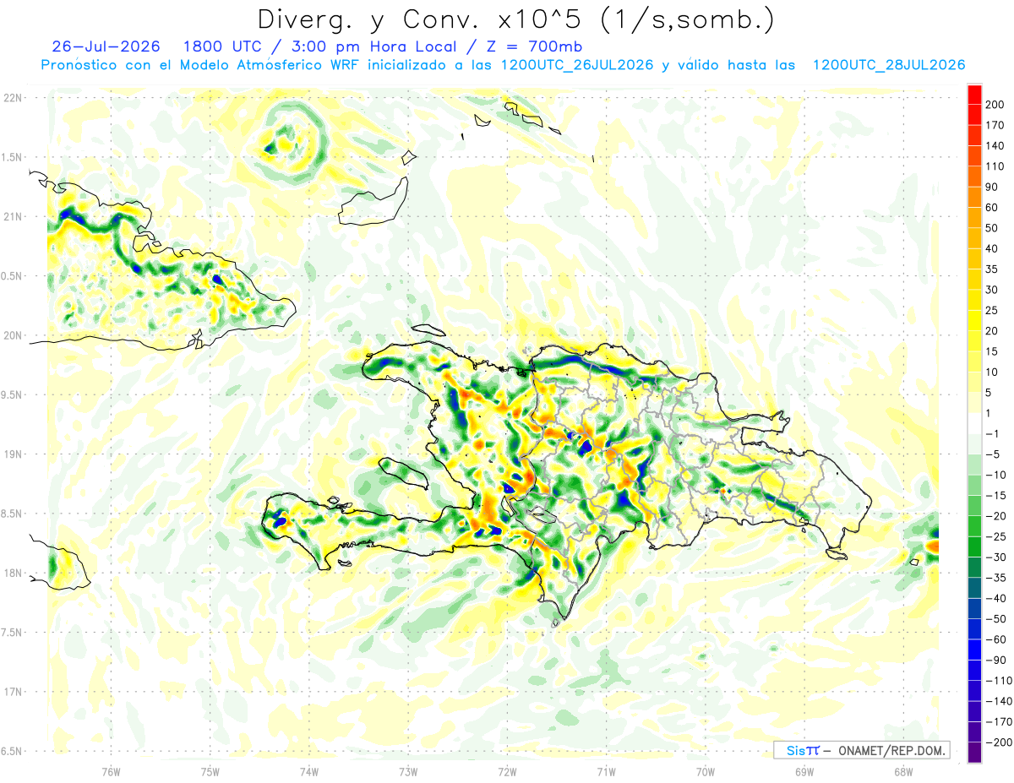Click the '-25' value on the color scale
The height and width of the screenshot is (783, 1014).
[995, 536]
